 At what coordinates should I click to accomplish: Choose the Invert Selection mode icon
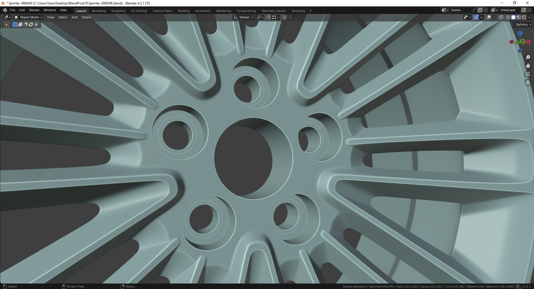pyautogui.click(x=31, y=24)
